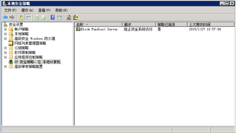Click the IP 安全策略 computer icon

click(11, 62)
